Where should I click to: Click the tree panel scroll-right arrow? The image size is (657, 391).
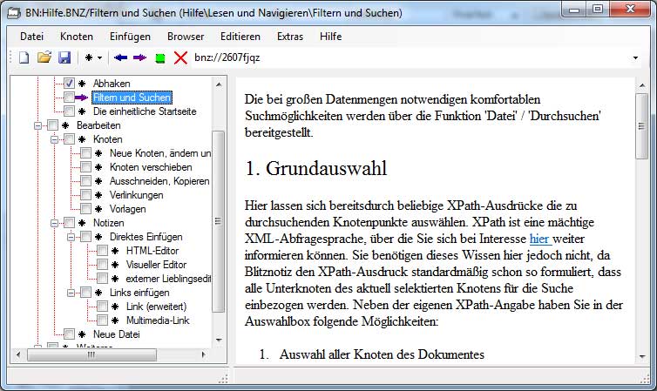(x=204, y=354)
